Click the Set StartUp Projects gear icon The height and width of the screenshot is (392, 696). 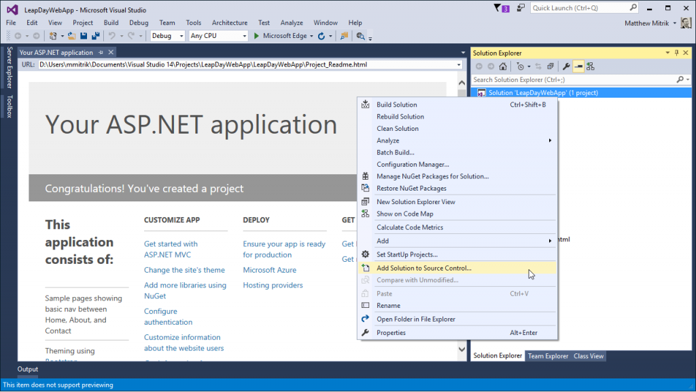click(365, 254)
